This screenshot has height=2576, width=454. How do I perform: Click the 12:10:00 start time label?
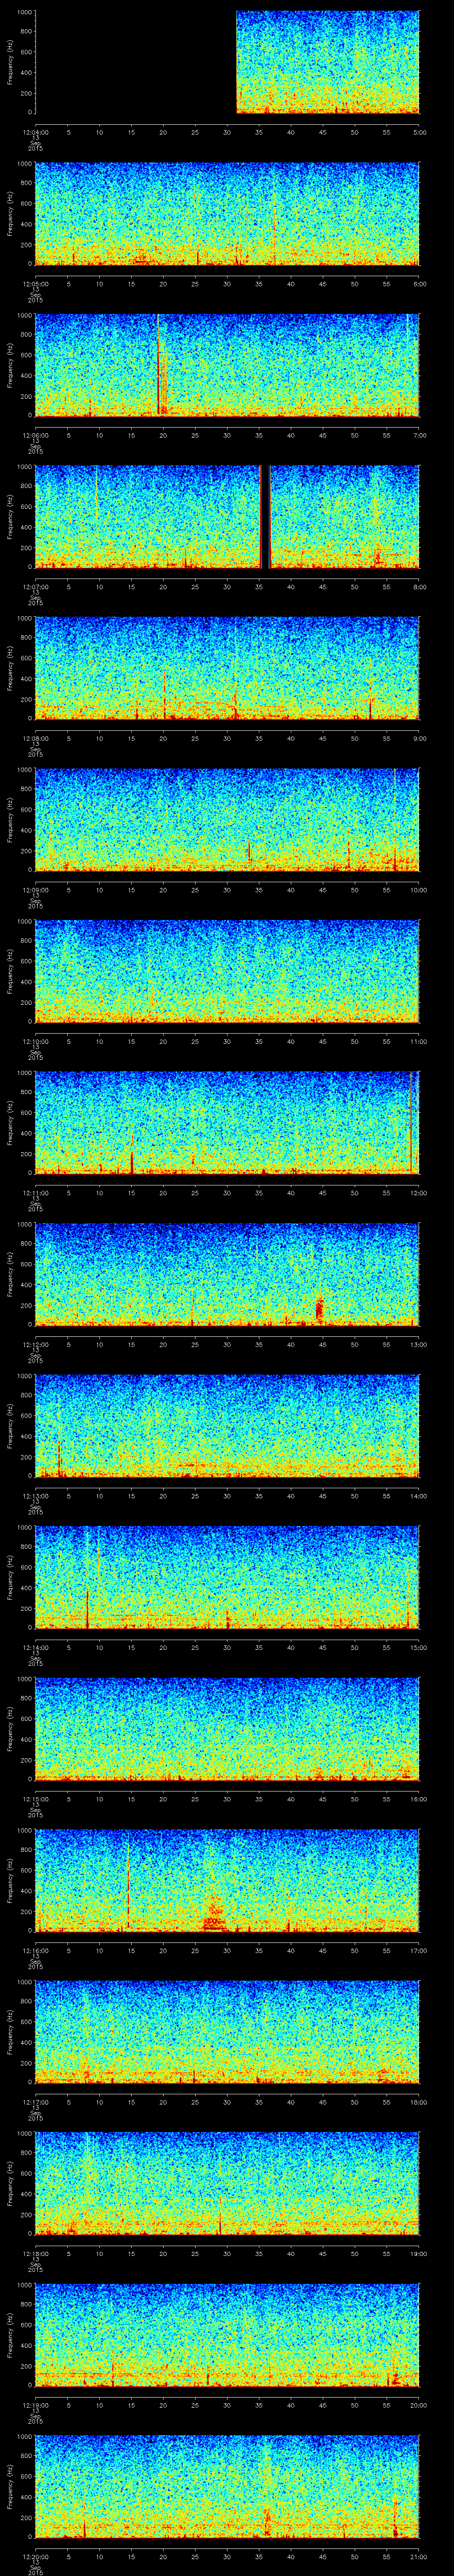pos(35,1041)
